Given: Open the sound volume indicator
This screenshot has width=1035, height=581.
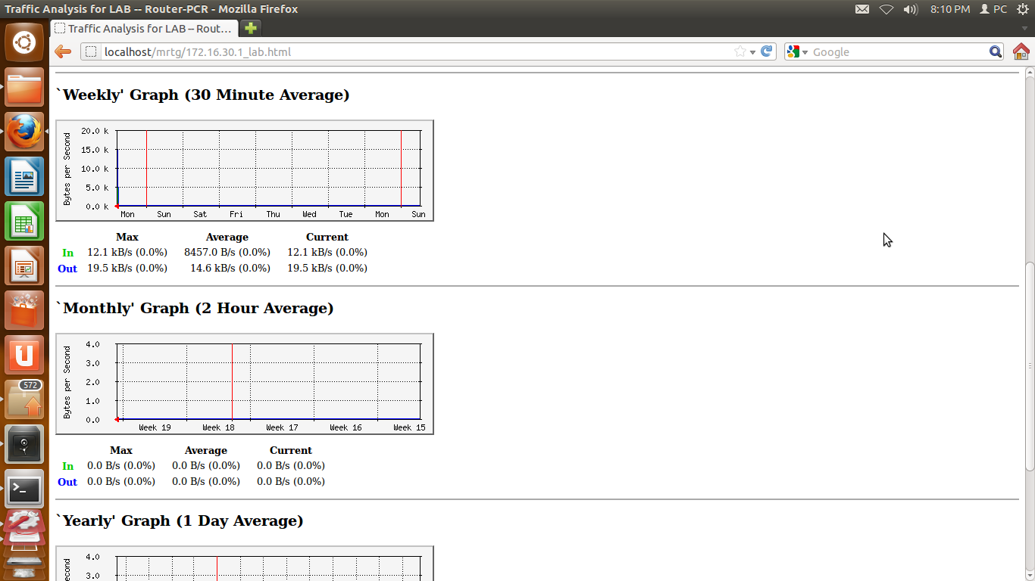Looking at the screenshot, I should click(910, 9).
